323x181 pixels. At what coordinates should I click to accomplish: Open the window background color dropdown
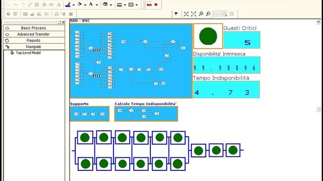click(x=111, y=5)
